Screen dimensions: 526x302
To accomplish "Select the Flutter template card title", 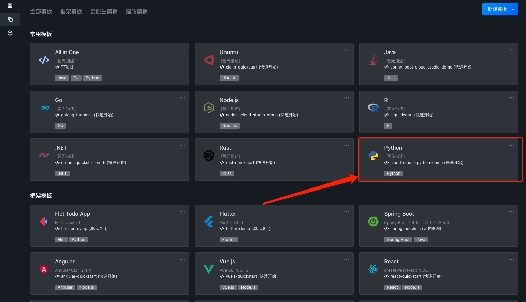I will (x=228, y=214).
